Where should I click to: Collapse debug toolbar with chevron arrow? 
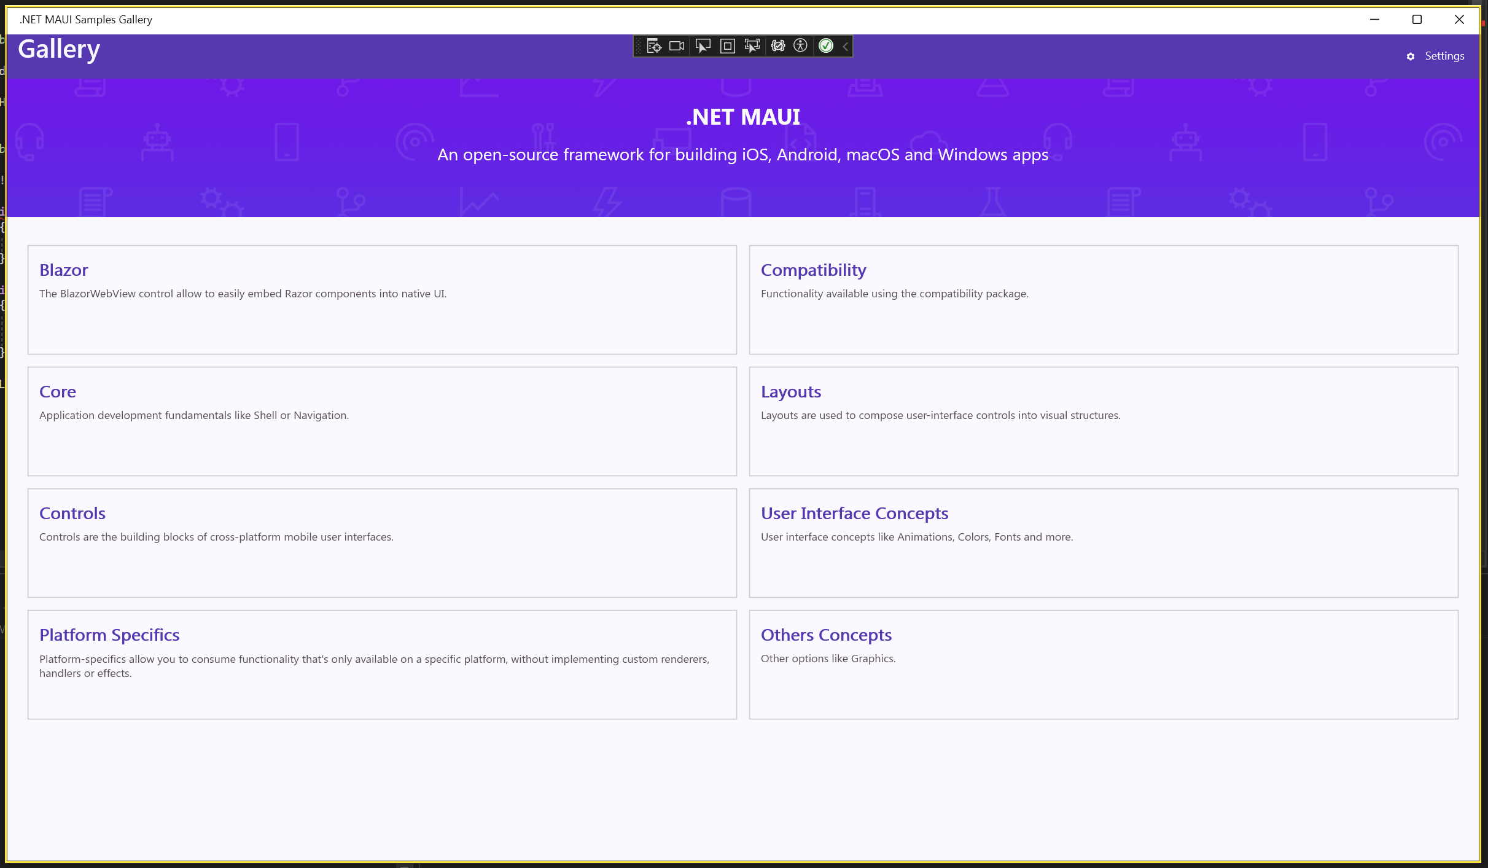coord(846,46)
